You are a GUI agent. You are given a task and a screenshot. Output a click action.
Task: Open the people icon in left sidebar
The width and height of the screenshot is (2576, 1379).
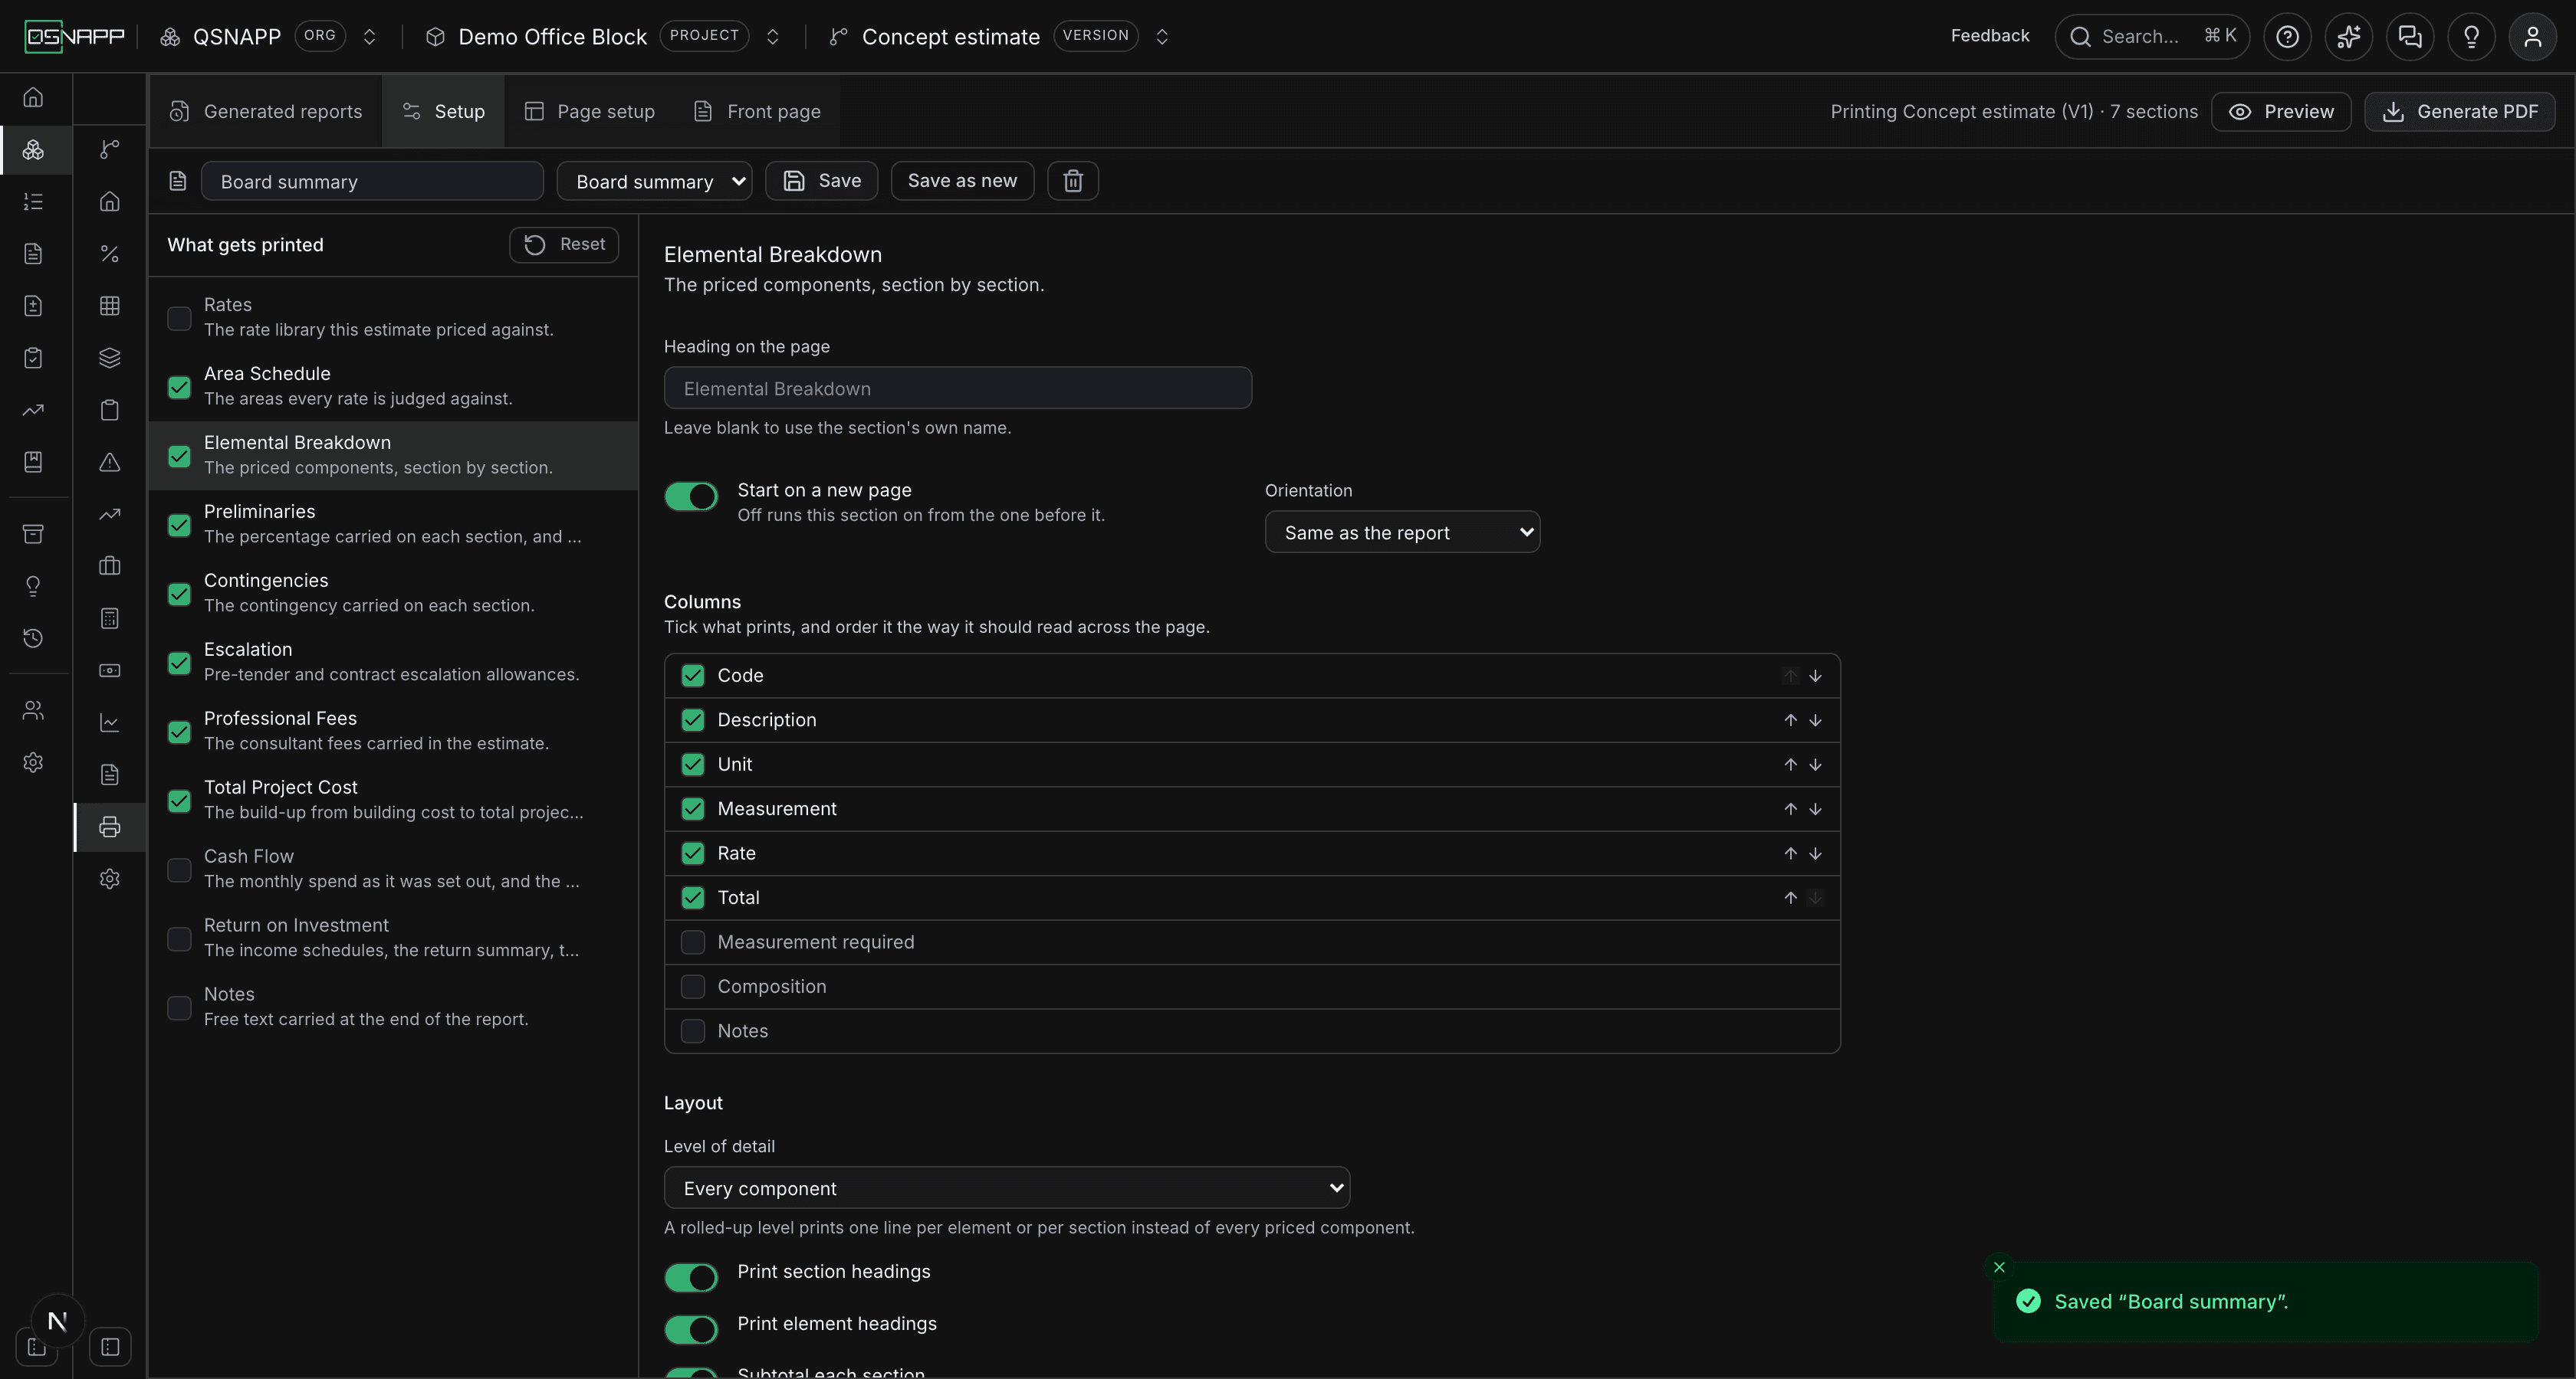click(x=33, y=710)
